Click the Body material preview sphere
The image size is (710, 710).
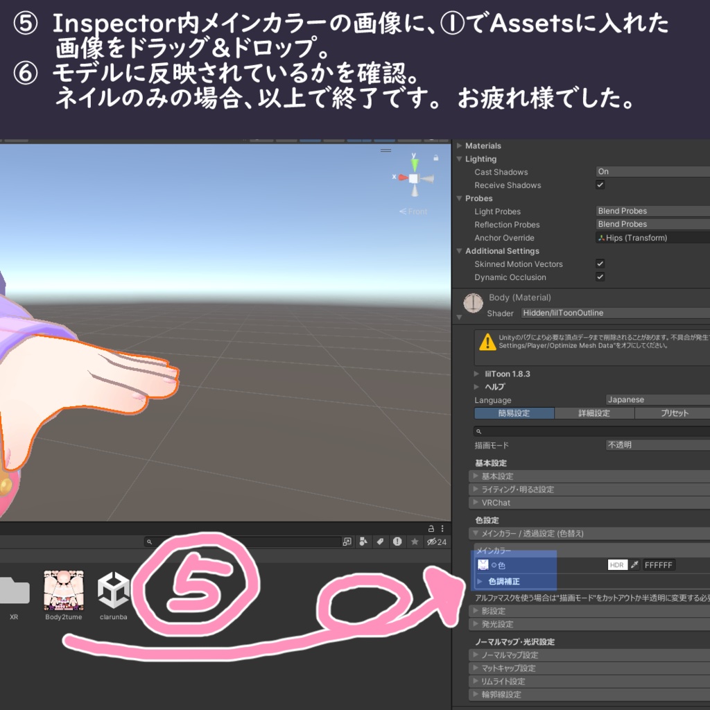click(473, 303)
